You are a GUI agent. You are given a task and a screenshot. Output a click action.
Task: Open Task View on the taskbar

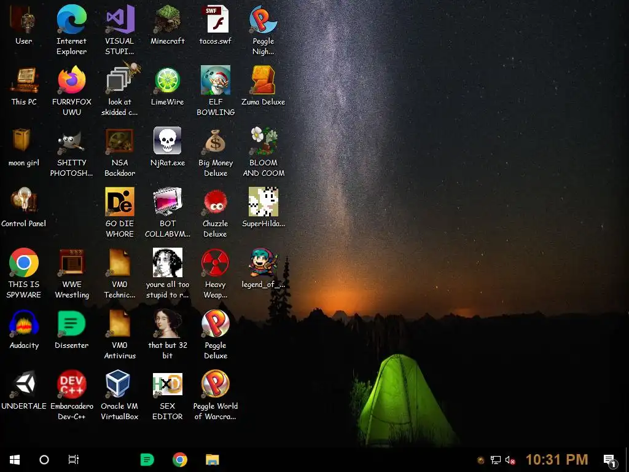74,460
